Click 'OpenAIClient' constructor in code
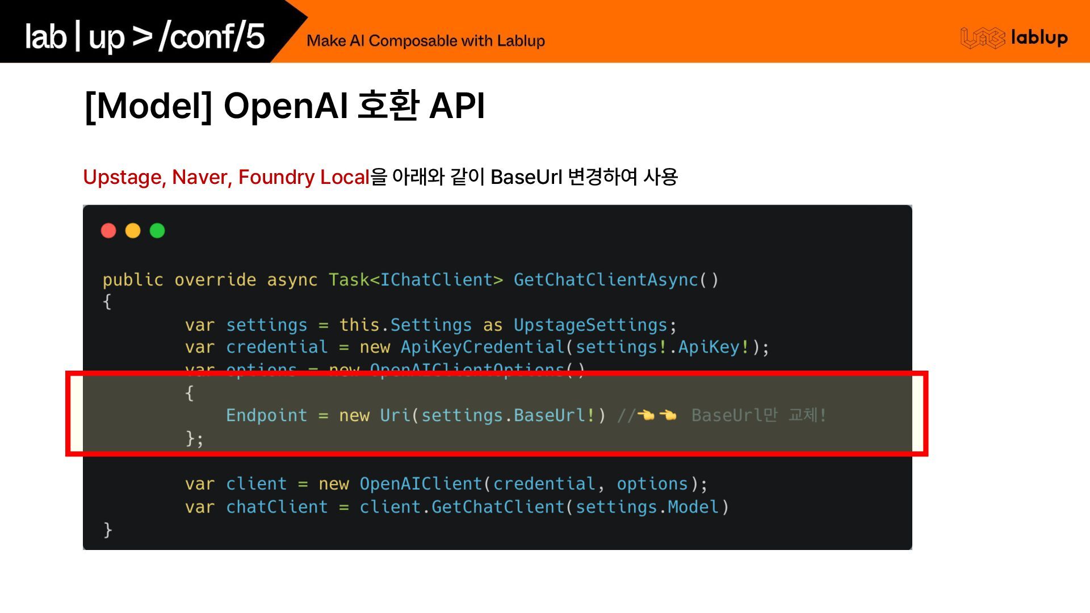This screenshot has width=1090, height=613. [x=421, y=484]
